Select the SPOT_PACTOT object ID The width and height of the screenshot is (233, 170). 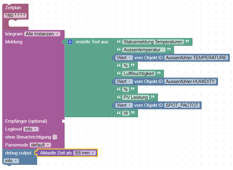[x=182, y=105]
